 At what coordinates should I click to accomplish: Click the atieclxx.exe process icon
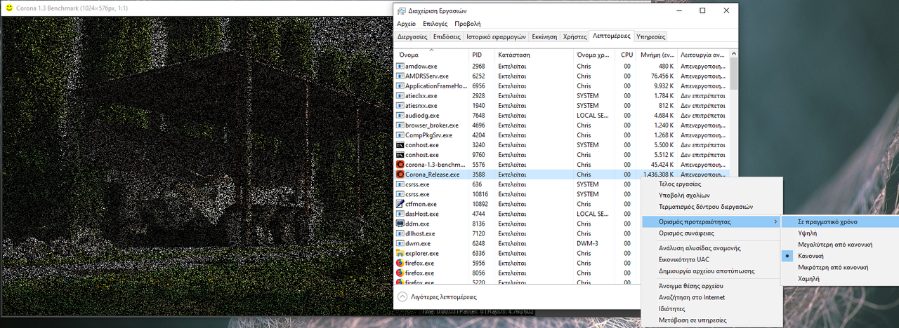[400, 96]
